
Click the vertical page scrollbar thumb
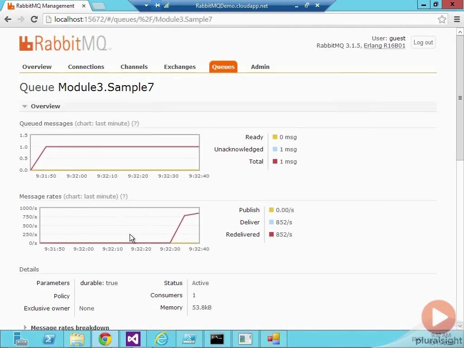click(x=460, y=98)
